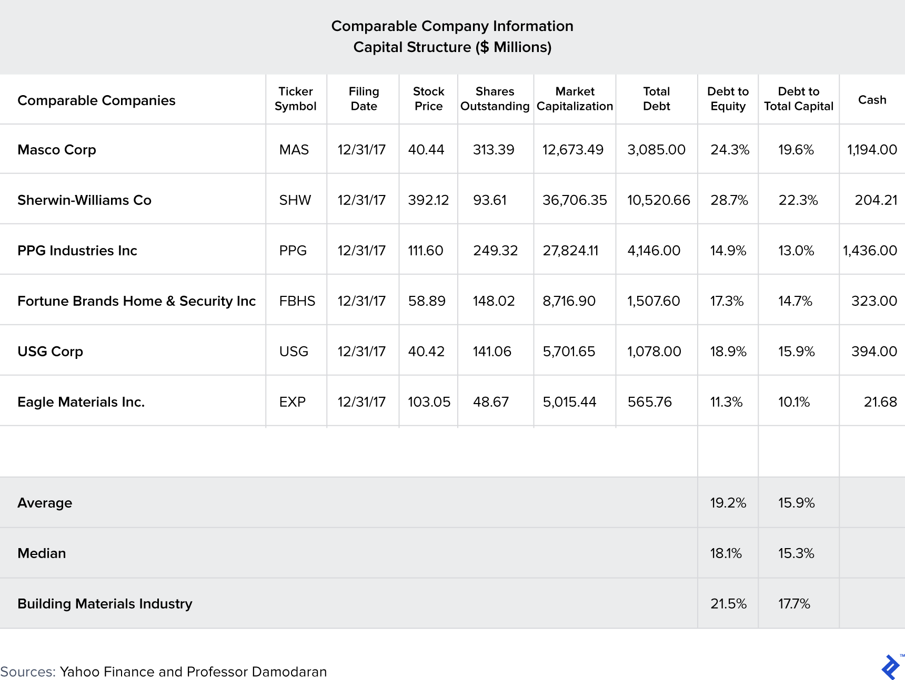
Task: Click Eagle Materials cash value 21.68
Action: (880, 402)
